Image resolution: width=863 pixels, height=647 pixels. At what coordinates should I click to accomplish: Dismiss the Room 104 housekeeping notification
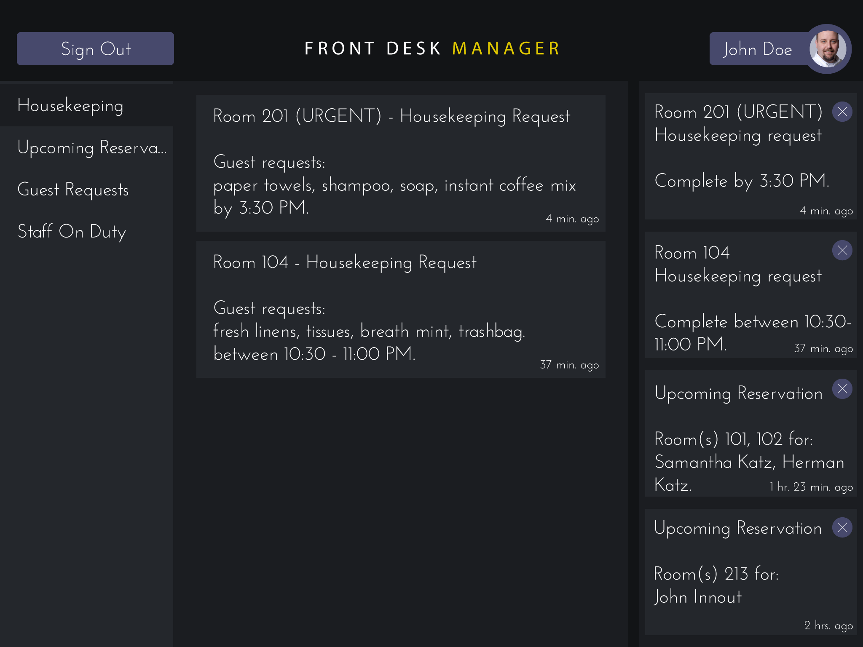(842, 250)
